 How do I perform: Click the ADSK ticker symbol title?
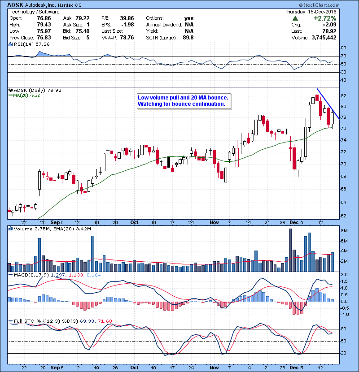[15, 5]
